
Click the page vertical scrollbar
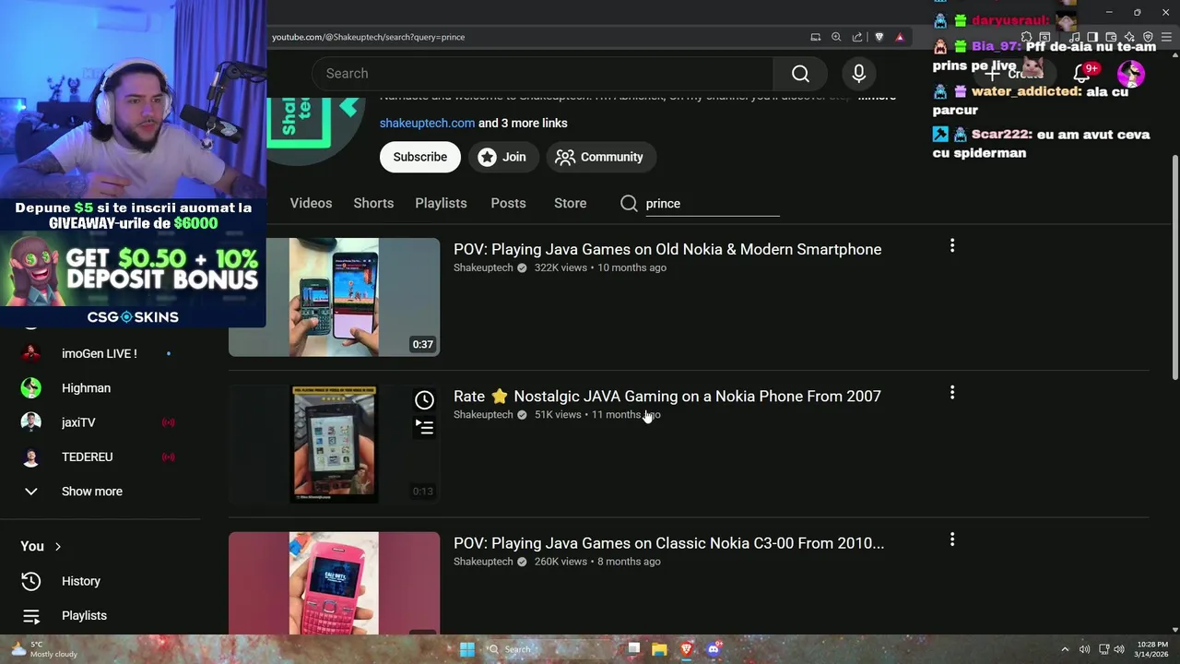point(1174,267)
